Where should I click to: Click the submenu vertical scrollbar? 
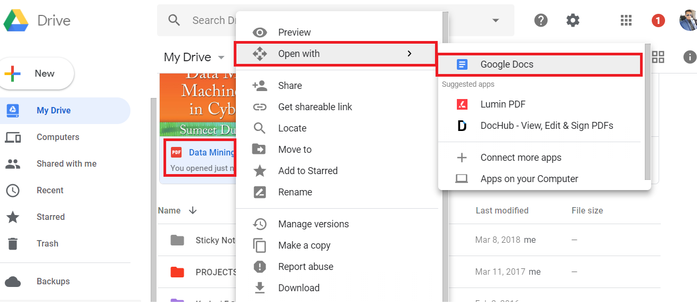click(x=647, y=112)
